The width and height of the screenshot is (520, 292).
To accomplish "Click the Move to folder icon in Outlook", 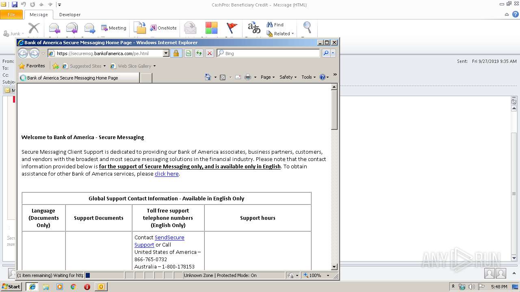I will (x=140, y=28).
